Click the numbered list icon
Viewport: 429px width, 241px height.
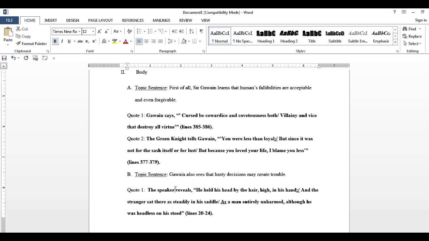pos(150,31)
